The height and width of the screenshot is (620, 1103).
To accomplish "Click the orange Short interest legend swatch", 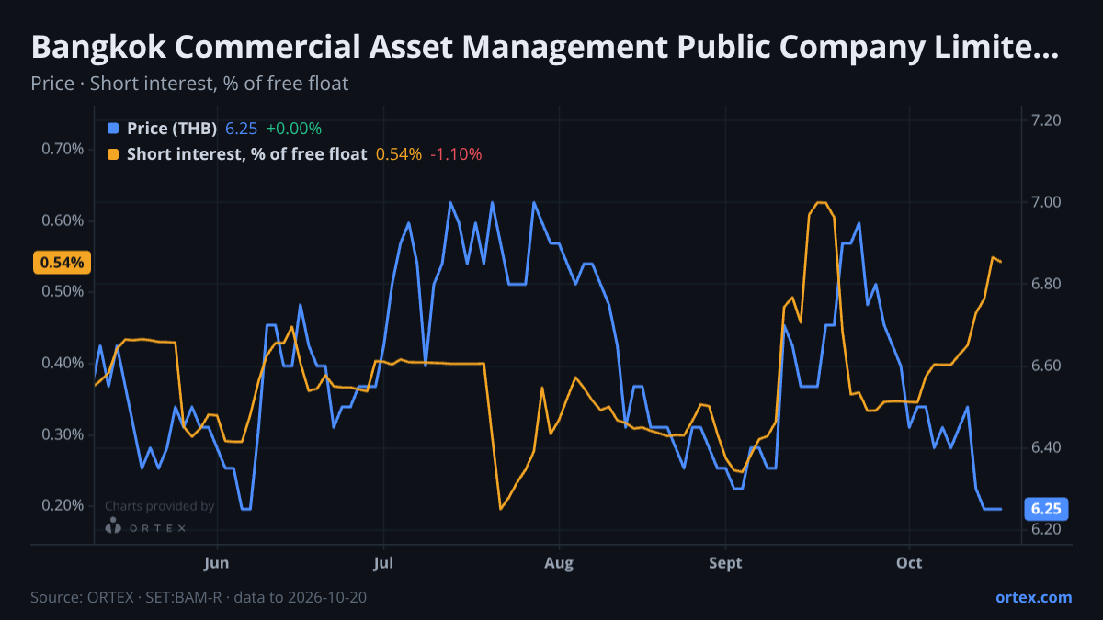I will [x=113, y=154].
